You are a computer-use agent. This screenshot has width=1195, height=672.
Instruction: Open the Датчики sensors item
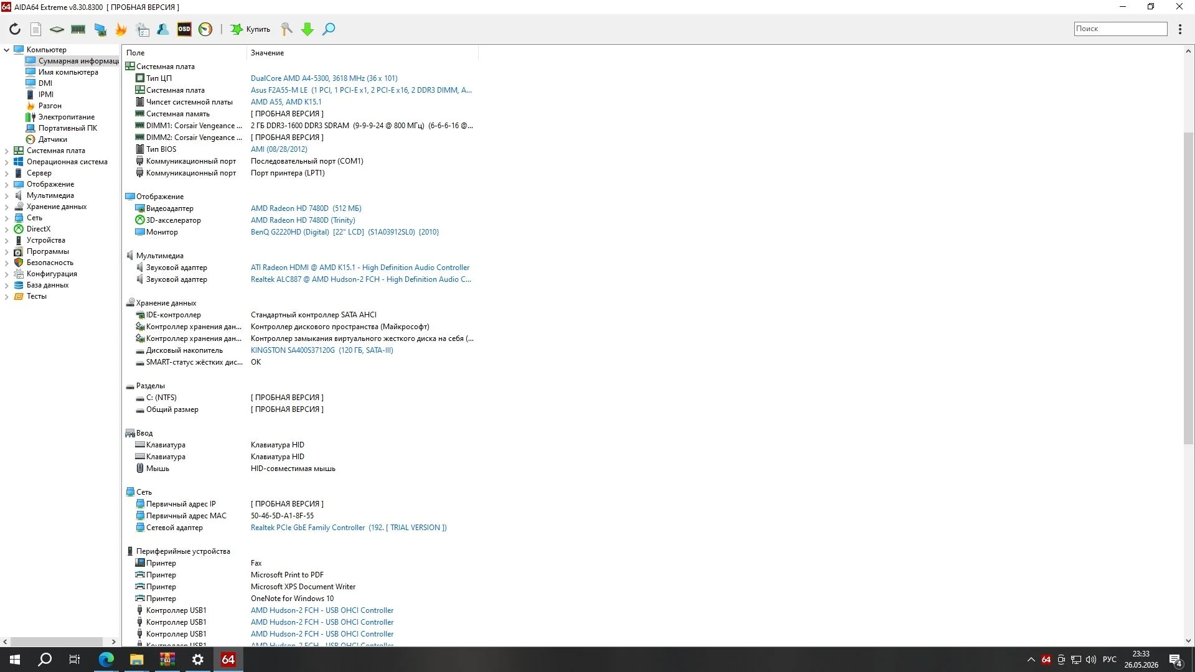[x=47, y=139]
